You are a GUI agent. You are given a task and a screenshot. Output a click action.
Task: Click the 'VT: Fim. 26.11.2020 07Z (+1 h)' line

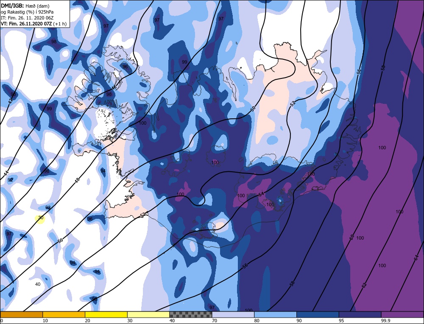point(33,24)
